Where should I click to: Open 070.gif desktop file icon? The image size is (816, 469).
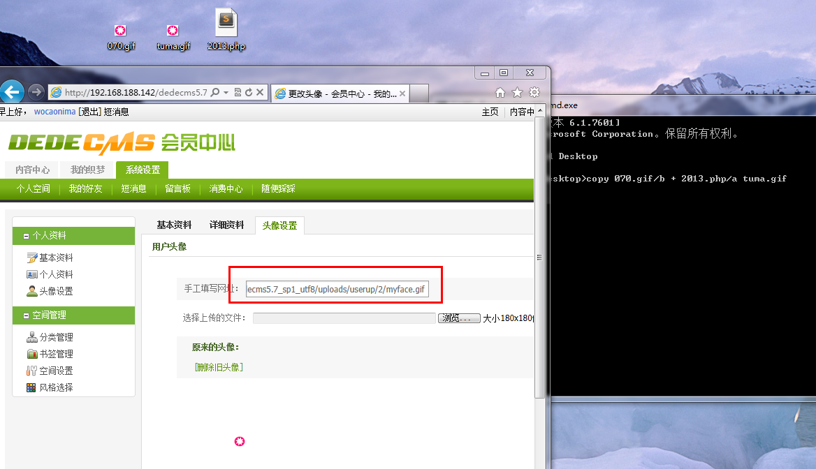[121, 37]
